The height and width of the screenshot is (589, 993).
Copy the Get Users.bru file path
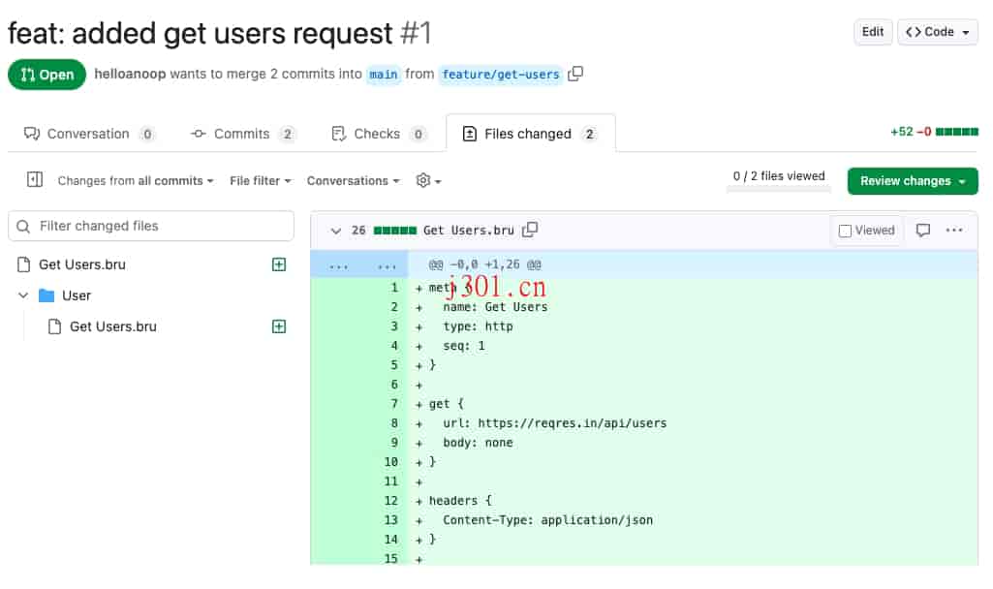[x=530, y=231]
